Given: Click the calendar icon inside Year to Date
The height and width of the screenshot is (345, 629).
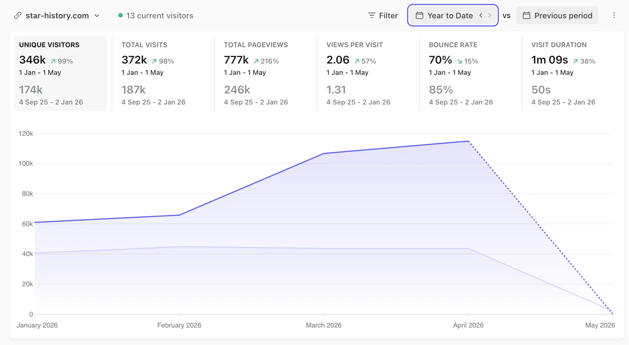Looking at the screenshot, I should click(x=420, y=16).
